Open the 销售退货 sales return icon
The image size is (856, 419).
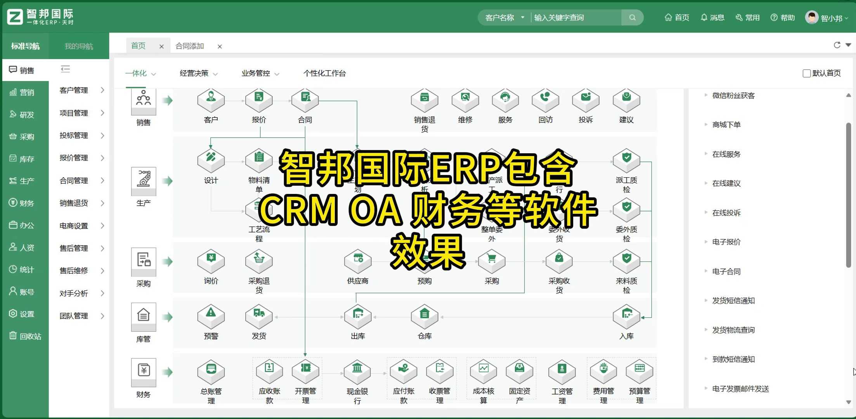(x=425, y=100)
